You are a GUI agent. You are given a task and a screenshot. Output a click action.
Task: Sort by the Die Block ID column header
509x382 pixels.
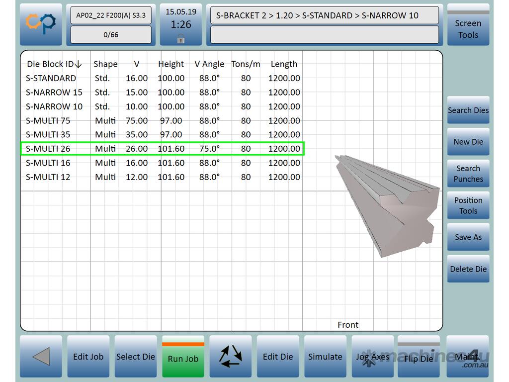point(54,64)
